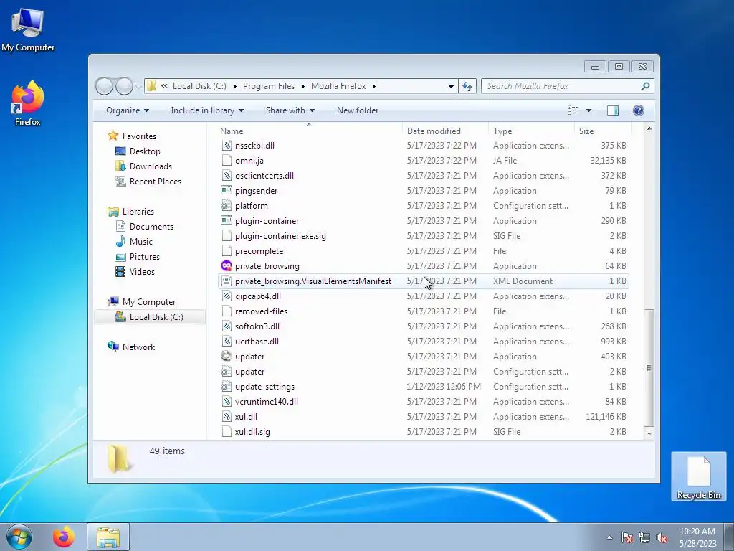Screen dimensions: 734x551
Task: Click the platform configuration file icon
Action: [227, 206]
